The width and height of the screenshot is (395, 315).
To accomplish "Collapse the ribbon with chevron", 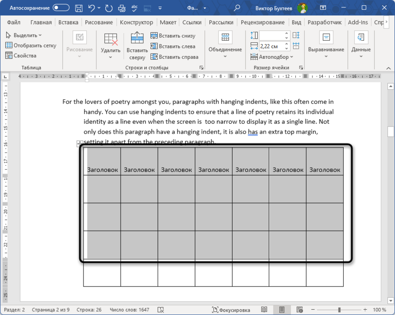I will coord(388,68).
